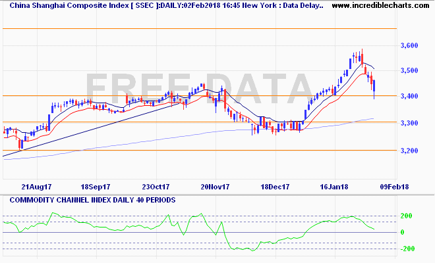Click the www.incrediblecharts.com website text

(380, 5)
